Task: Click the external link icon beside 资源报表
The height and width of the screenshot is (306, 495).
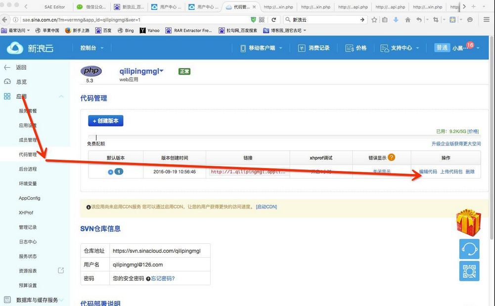Action: point(61,270)
